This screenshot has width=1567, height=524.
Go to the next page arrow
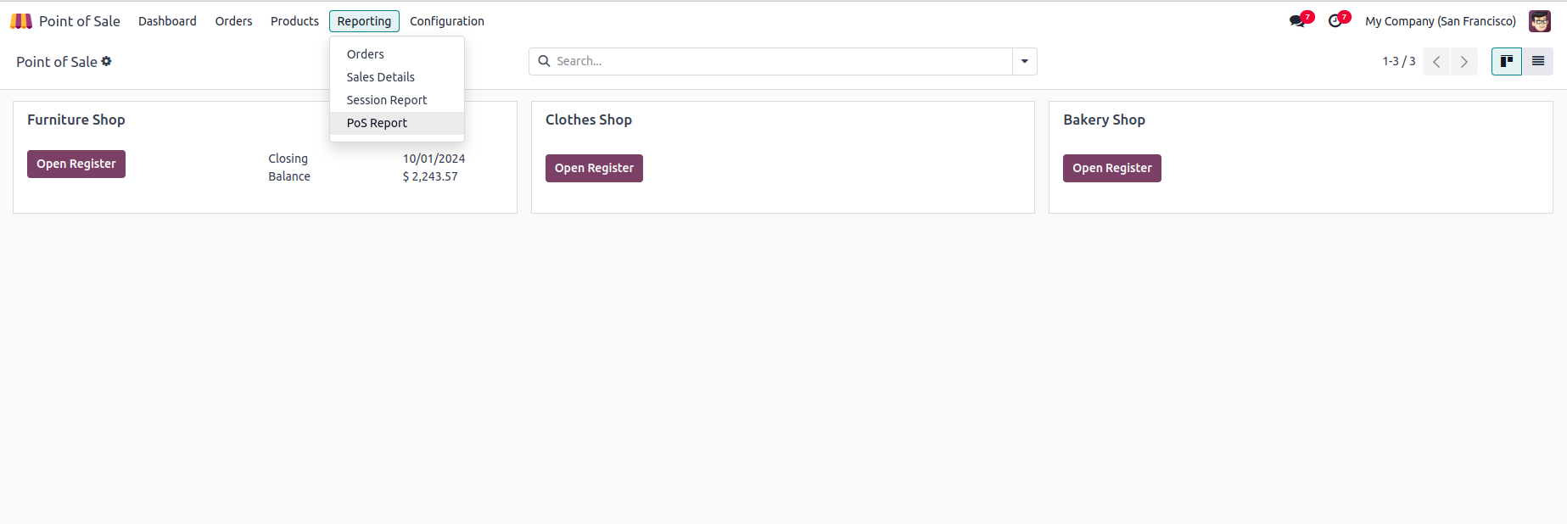tap(1464, 62)
